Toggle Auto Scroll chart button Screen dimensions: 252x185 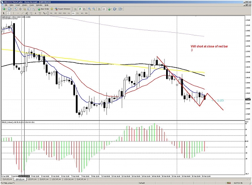coord(99,9)
